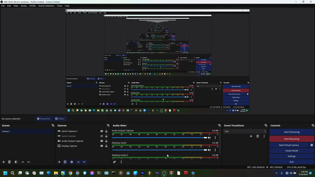Click Start Recording button

[292, 139]
